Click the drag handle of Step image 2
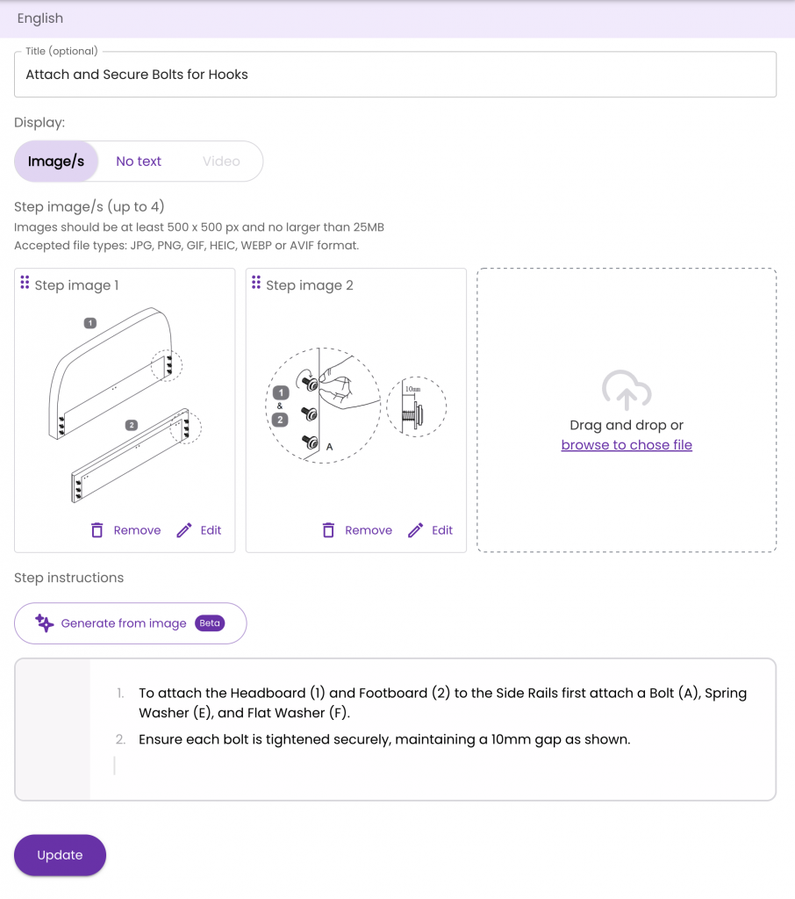 click(x=256, y=282)
